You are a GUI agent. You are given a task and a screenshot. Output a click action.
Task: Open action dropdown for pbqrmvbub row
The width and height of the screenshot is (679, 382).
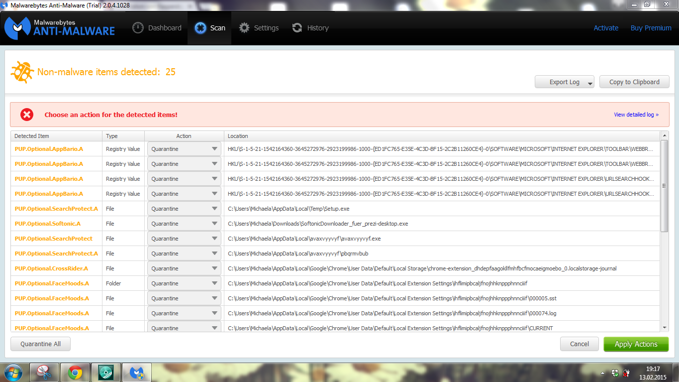coord(184,254)
